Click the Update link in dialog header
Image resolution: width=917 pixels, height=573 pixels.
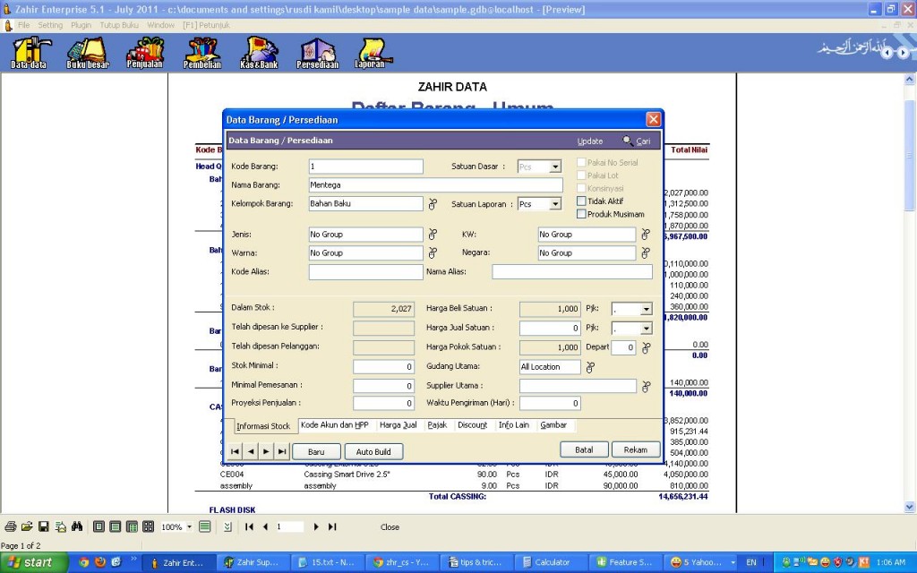(590, 141)
